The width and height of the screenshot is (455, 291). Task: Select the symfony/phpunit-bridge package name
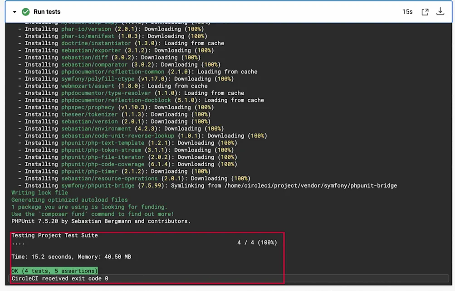[98, 185]
